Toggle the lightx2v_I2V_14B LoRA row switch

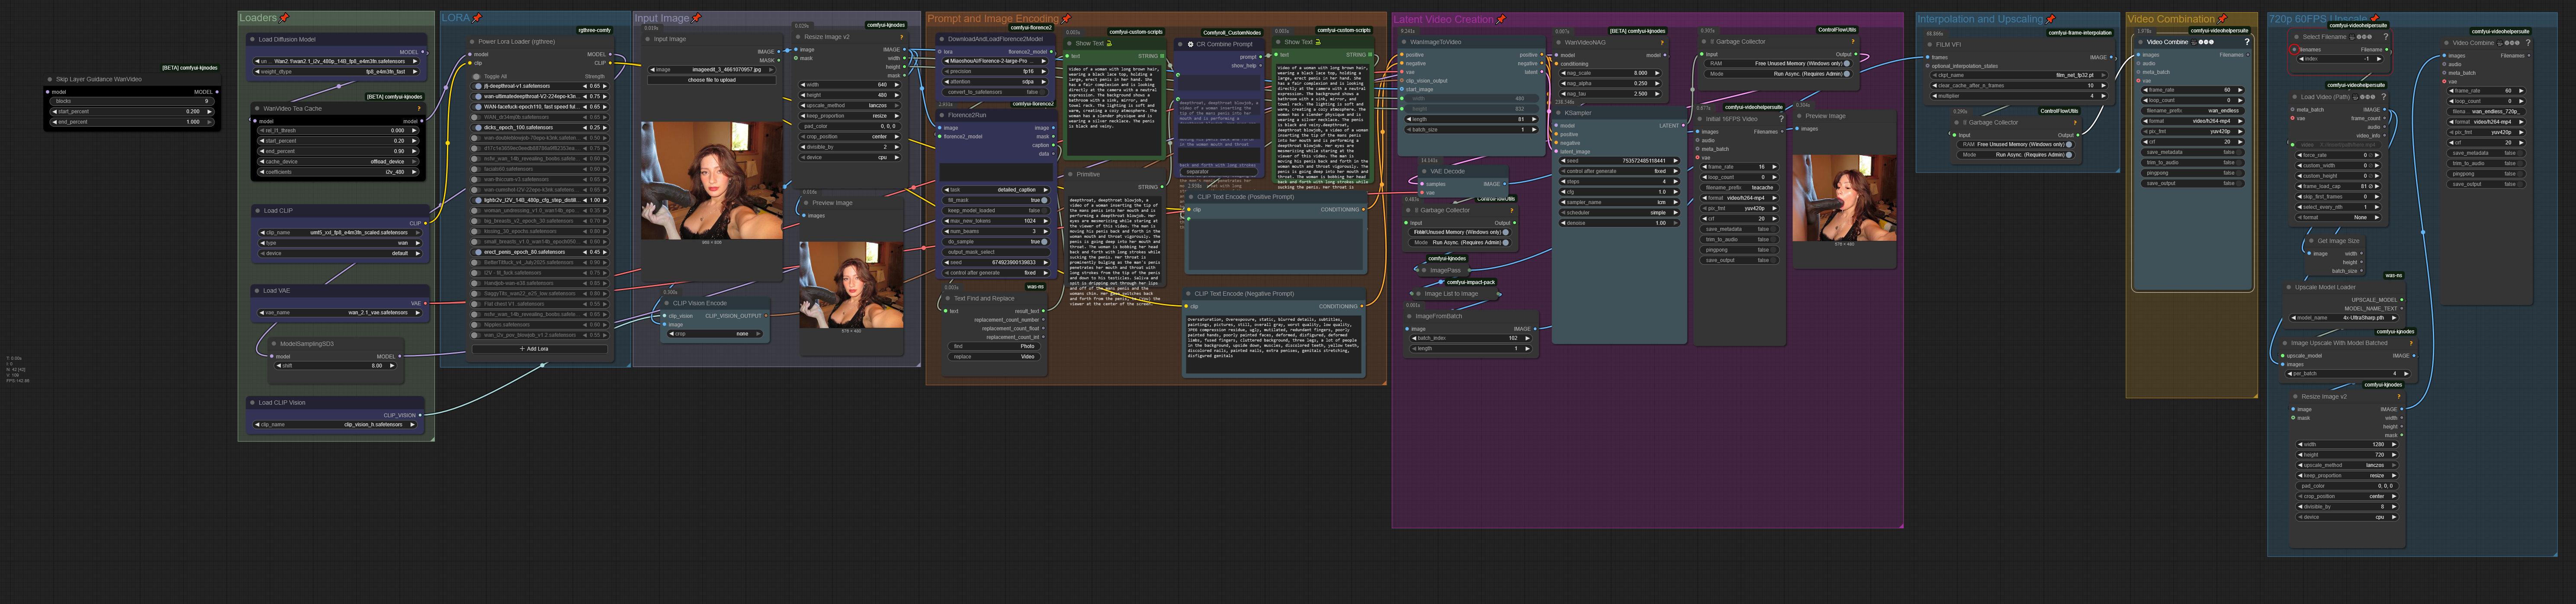pos(477,200)
